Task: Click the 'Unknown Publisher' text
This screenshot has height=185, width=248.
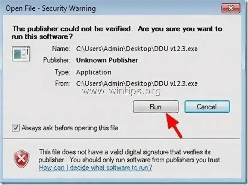Action: coord(107,60)
